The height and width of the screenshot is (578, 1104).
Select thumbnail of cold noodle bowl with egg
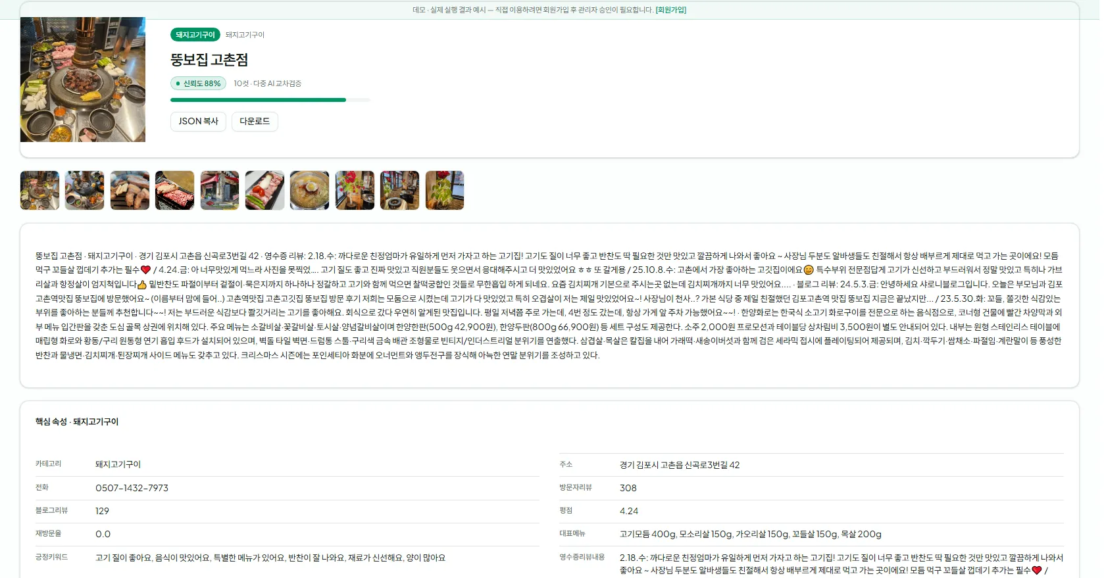tap(310, 191)
